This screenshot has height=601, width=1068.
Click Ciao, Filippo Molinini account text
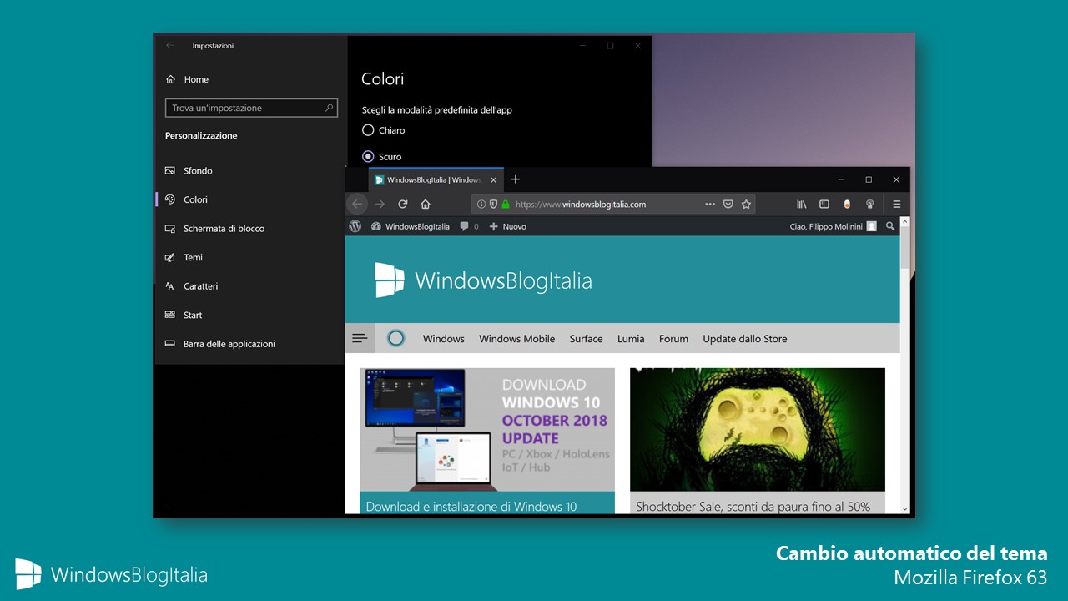point(826,226)
